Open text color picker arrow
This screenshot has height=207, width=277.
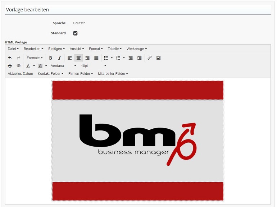[x=34, y=66]
